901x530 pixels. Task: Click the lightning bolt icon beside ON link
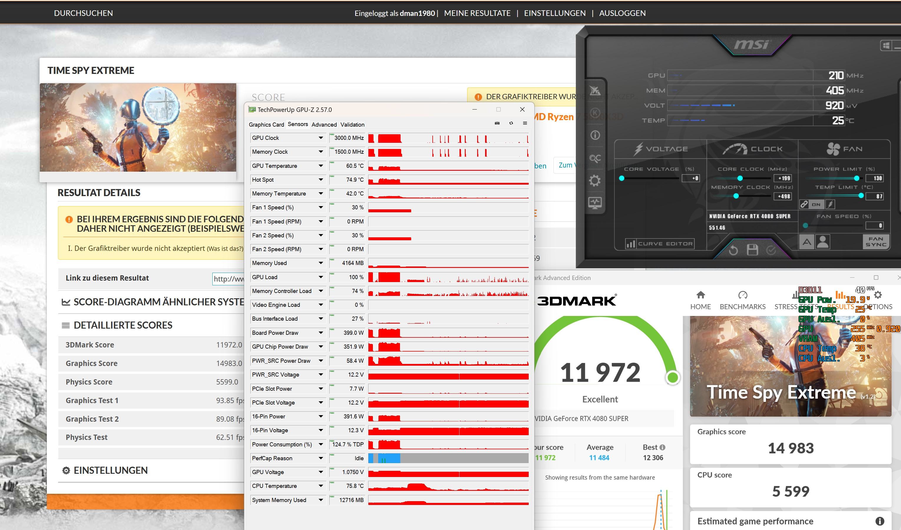click(x=830, y=204)
